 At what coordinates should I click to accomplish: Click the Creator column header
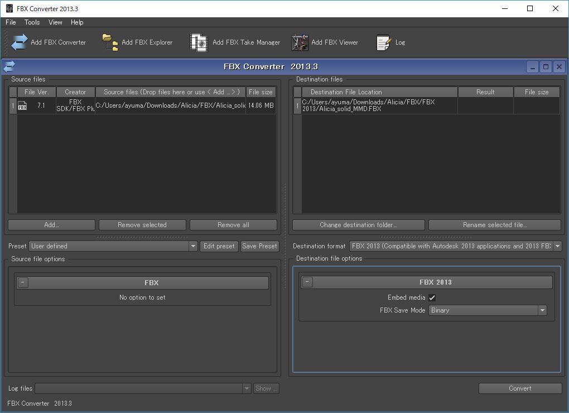[75, 92]
